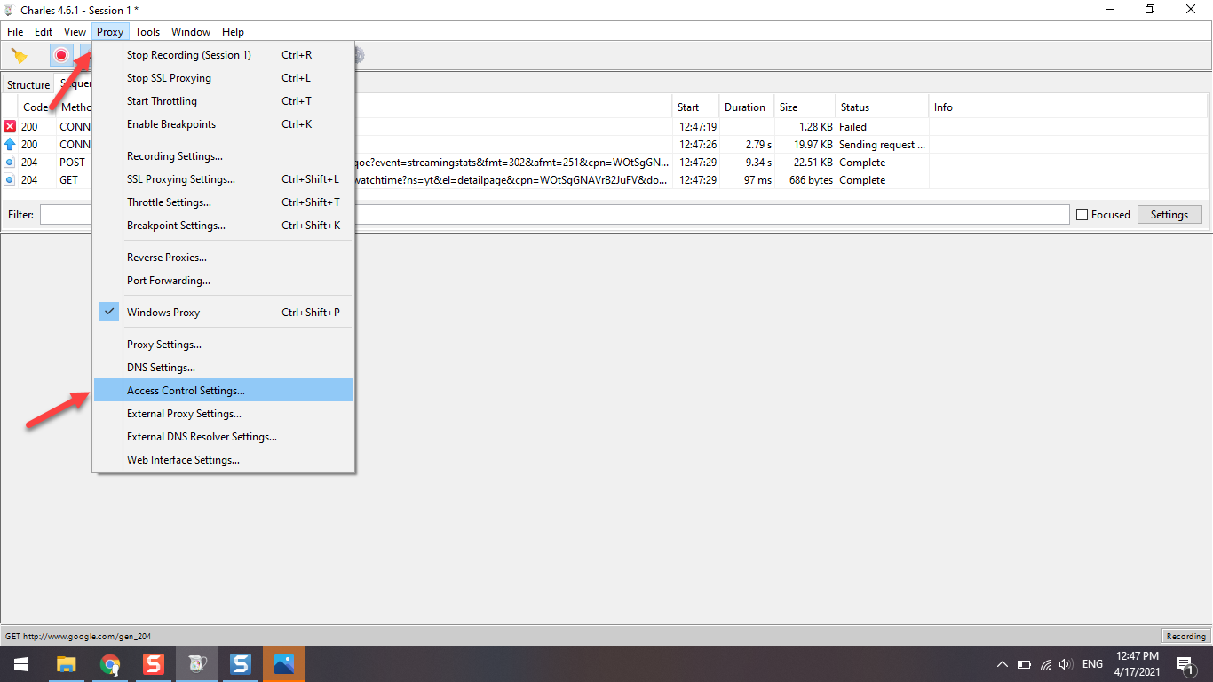
Task: Select the 19.97 KB size cell
Action: pyautogui.click(x=805, y=145)
